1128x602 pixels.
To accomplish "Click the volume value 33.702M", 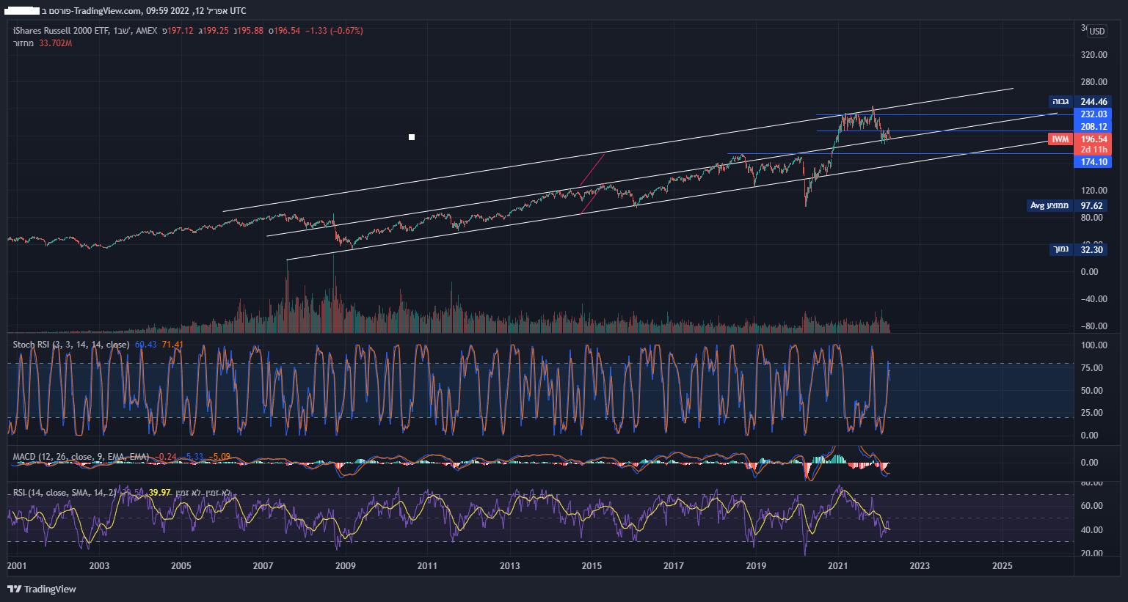I will pyautogui.click(x=55, y=43).
